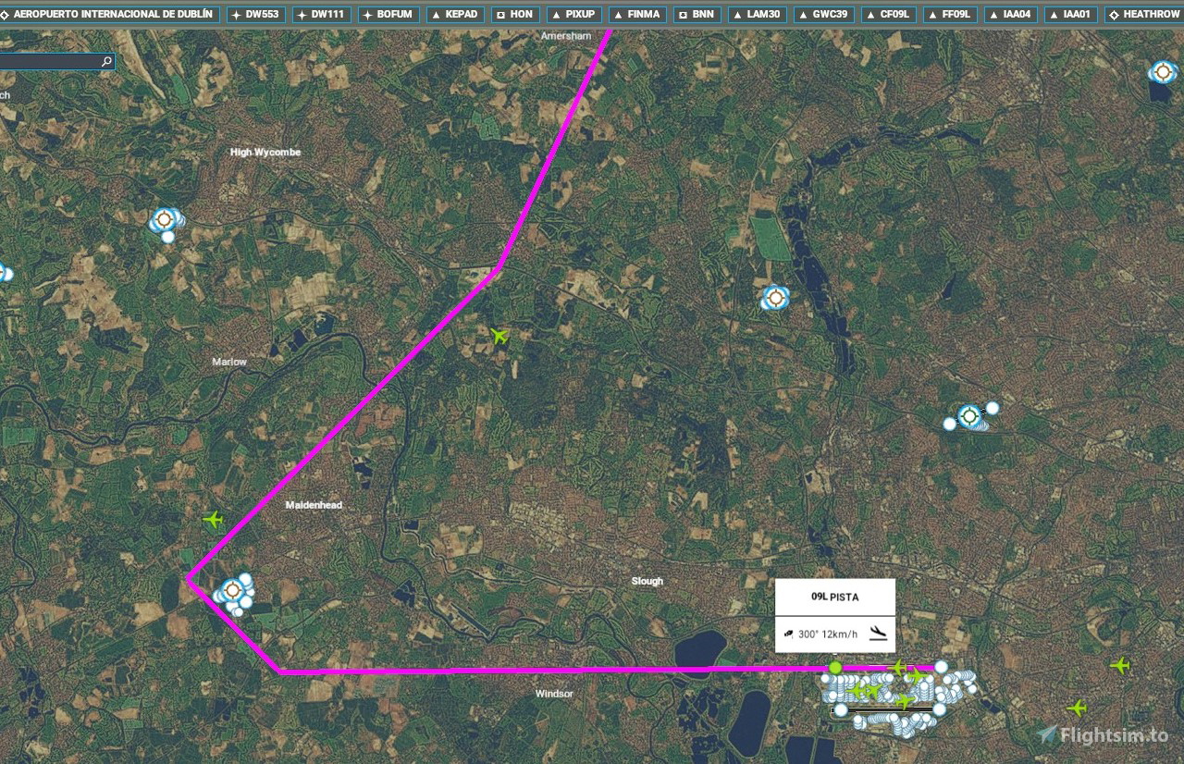
Task: Select the HON VOR waypoint
Action: click(513, 15)
